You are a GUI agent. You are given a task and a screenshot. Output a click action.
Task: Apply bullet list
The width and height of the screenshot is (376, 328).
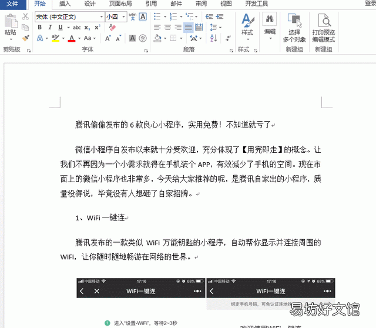157,16
